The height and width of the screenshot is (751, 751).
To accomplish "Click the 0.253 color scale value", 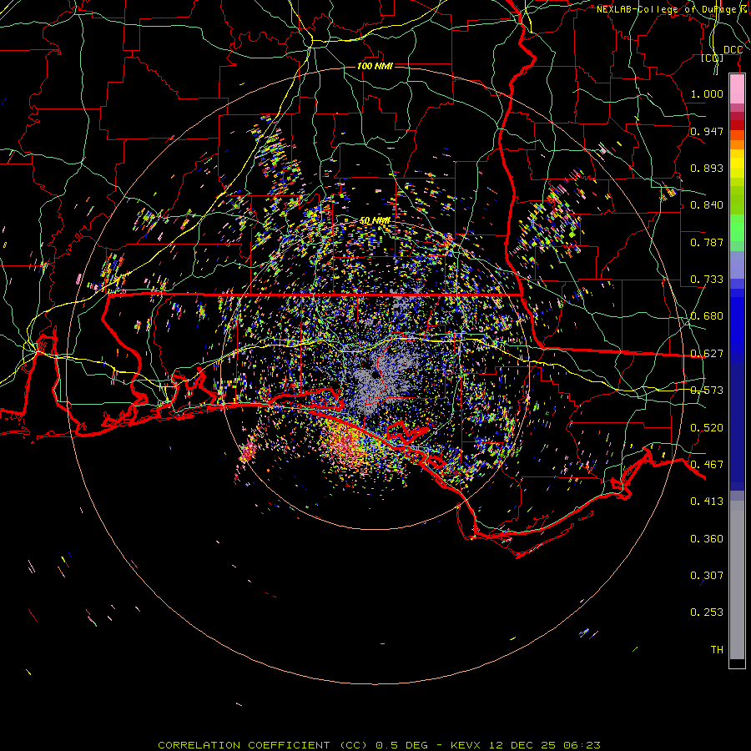I will point(707,612).
